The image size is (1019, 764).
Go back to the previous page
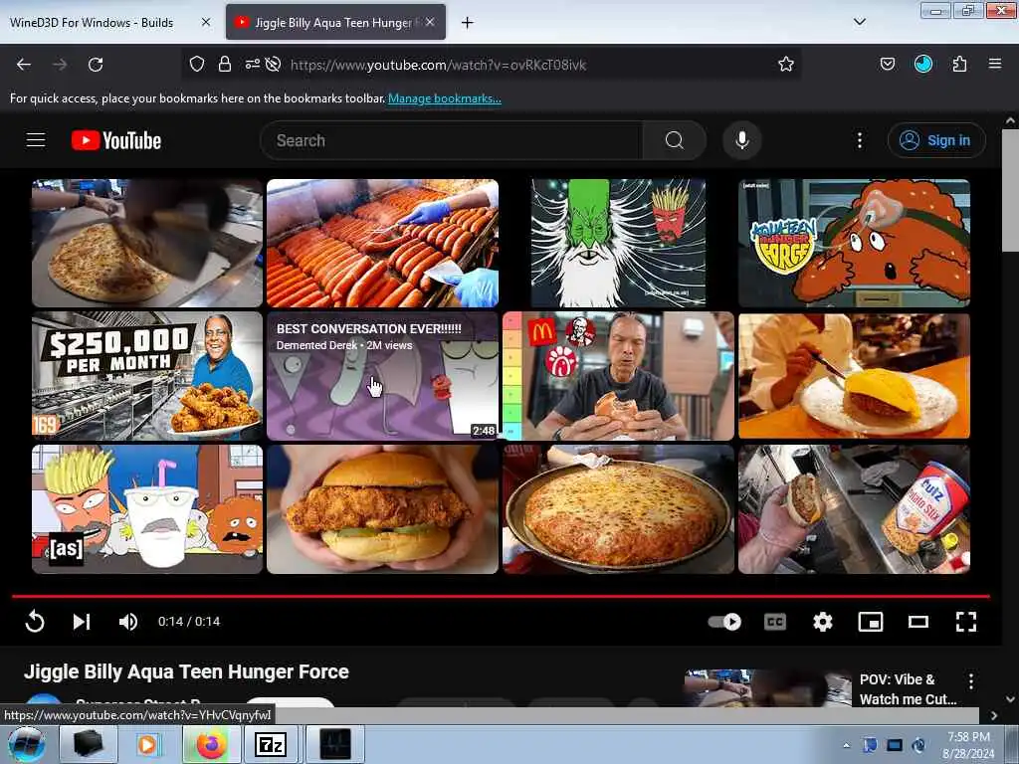pos(24,65)
